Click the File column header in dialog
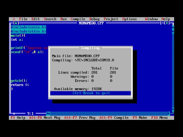The height and width of the screenshot is (137, 183). click(x=114, y=68)
